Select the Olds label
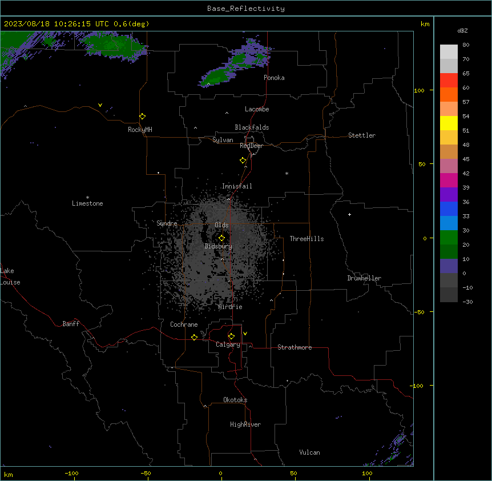492x481 pixels. (221, 225)
